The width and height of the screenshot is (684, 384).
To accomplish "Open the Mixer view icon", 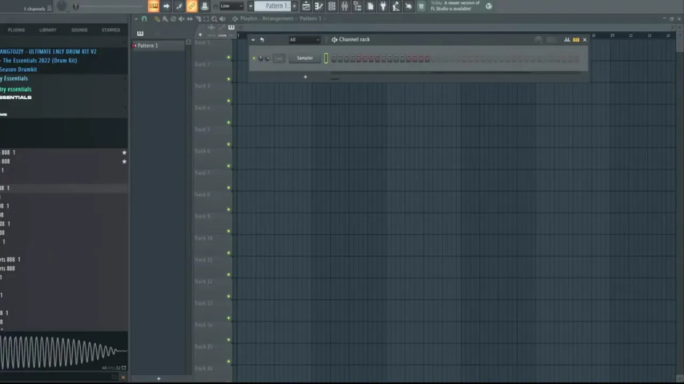I will tap(345, 6).
